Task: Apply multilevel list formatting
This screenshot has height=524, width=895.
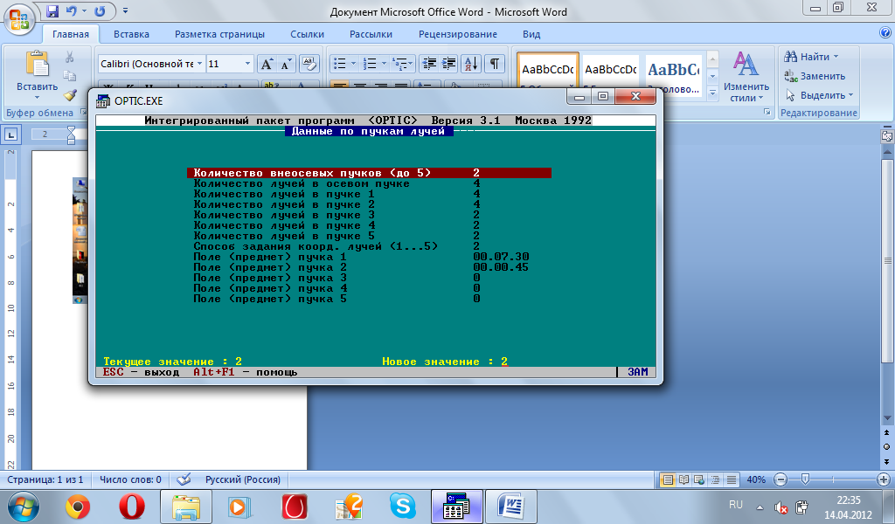Action: pos(400,63)
